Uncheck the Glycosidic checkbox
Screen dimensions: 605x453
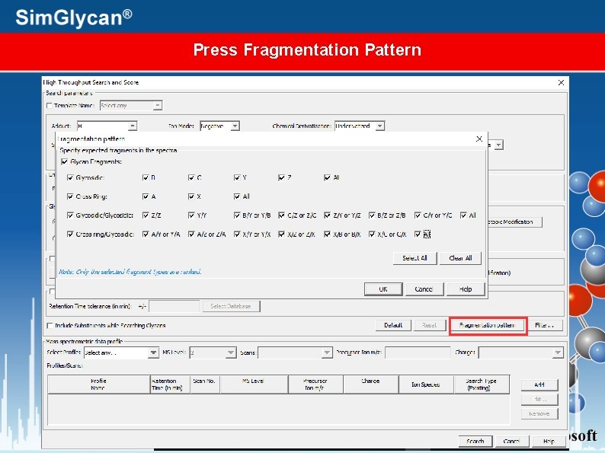(70, 177)
